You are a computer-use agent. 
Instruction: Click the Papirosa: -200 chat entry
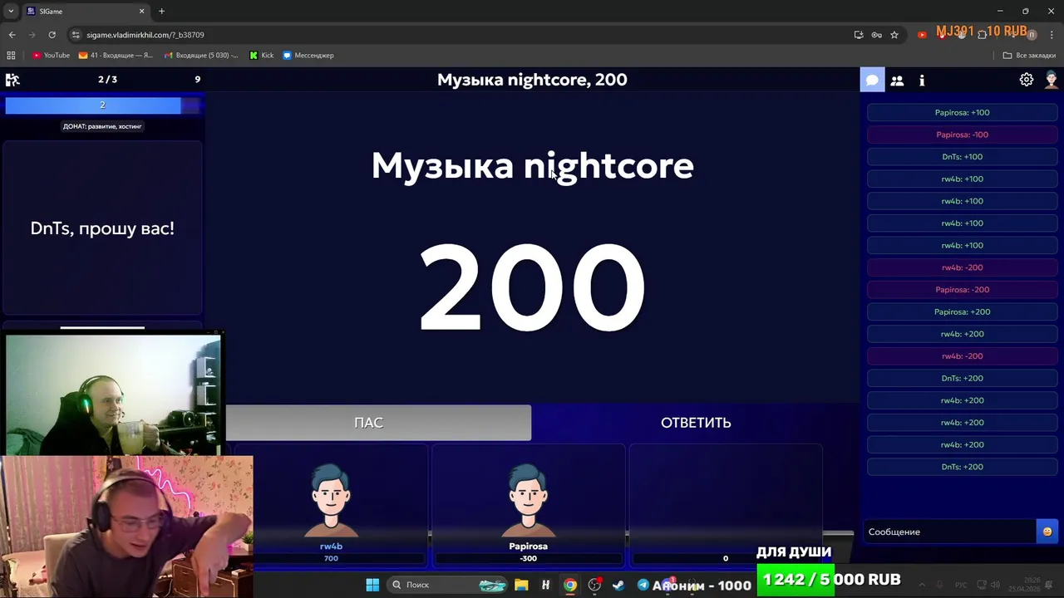click(x=962, y=290)
